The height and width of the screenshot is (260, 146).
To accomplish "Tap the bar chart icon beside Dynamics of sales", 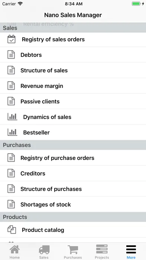I will 12,117.
